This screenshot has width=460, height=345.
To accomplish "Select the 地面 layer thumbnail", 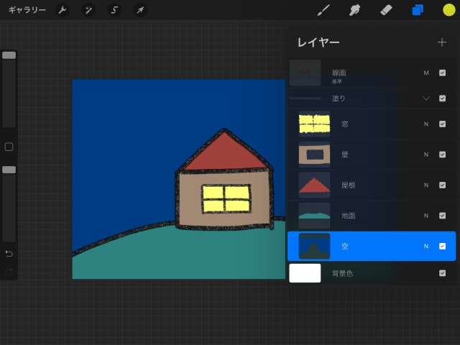I will point(314,216).
